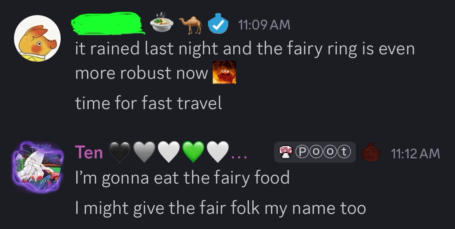The width and height of the screenshot is (455, 229).
Task: Open the Poot server tag badge
Action: 315,152
